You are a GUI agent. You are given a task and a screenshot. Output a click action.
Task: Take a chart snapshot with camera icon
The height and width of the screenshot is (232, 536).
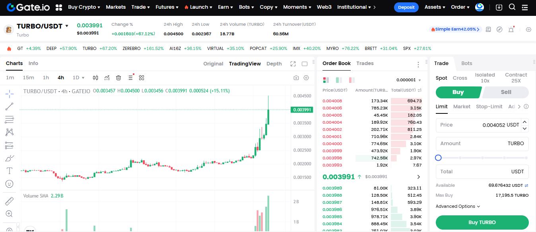[x=296, y=78]
